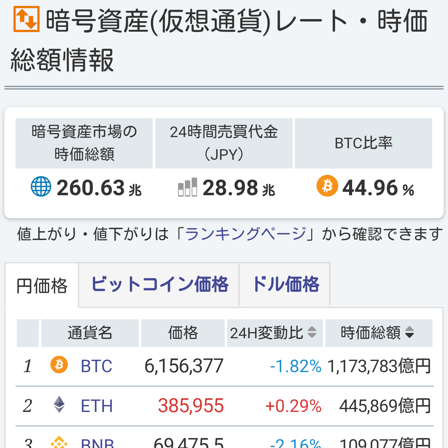Click the 24時間売買代金 (JPY) stat header

224,143
